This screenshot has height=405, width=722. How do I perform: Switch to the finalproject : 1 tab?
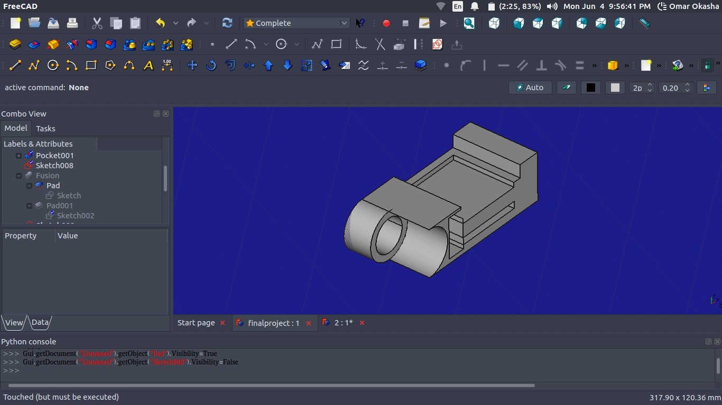274,323
